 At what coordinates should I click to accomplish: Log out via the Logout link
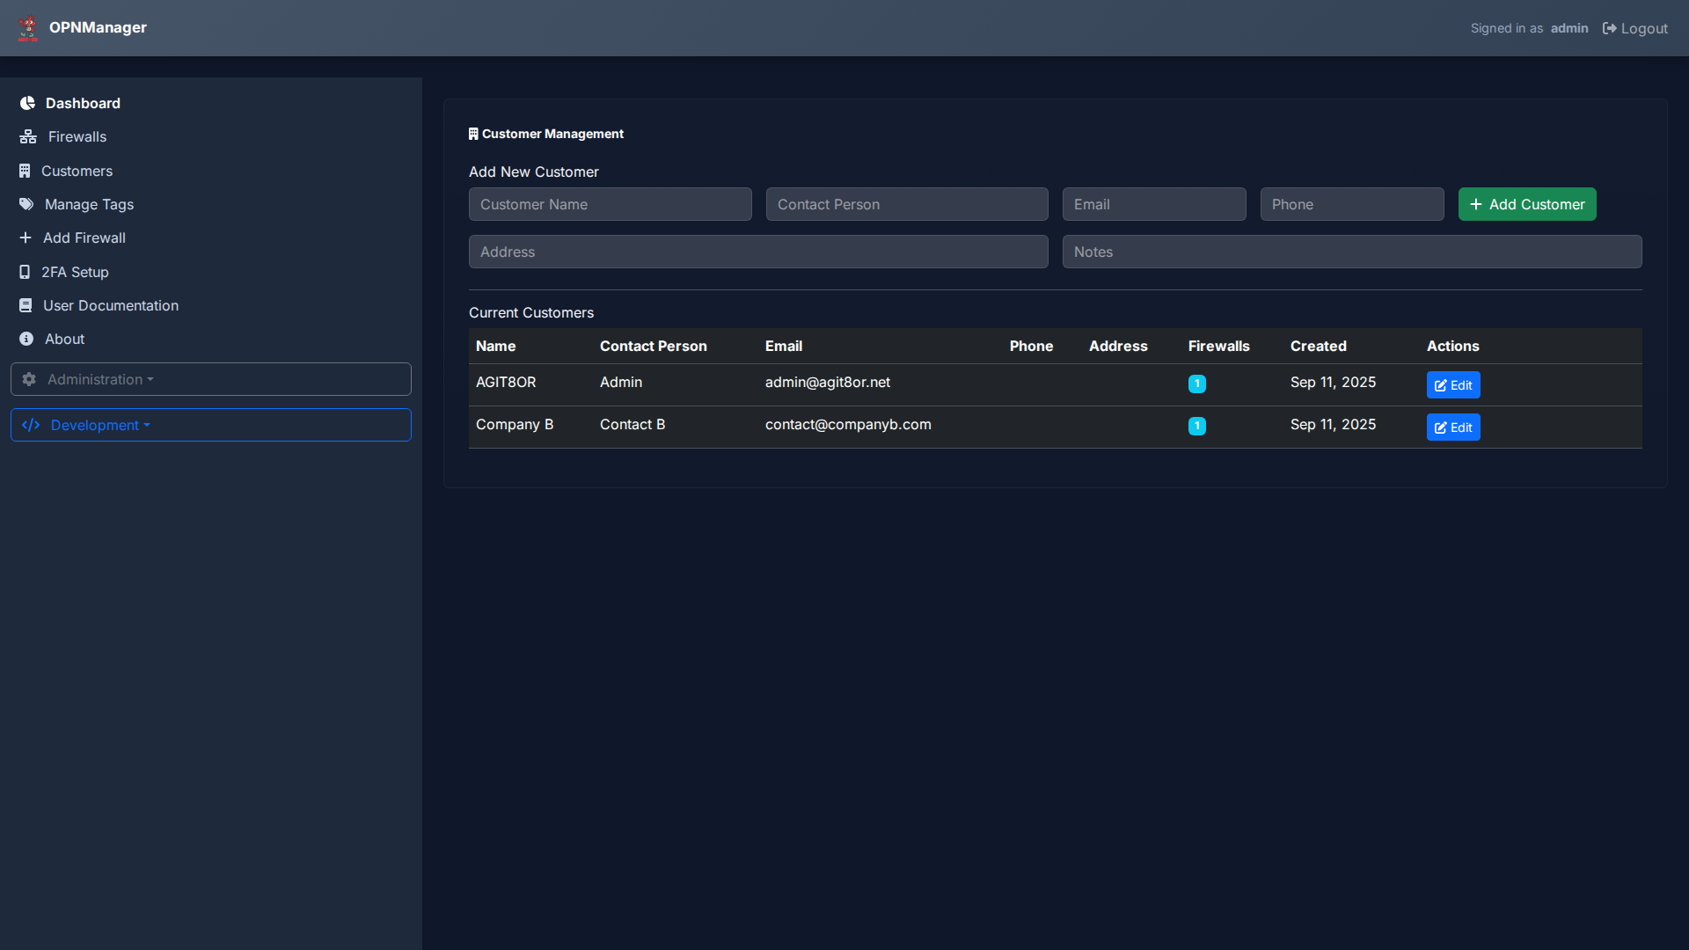[x=1634, y=28]
